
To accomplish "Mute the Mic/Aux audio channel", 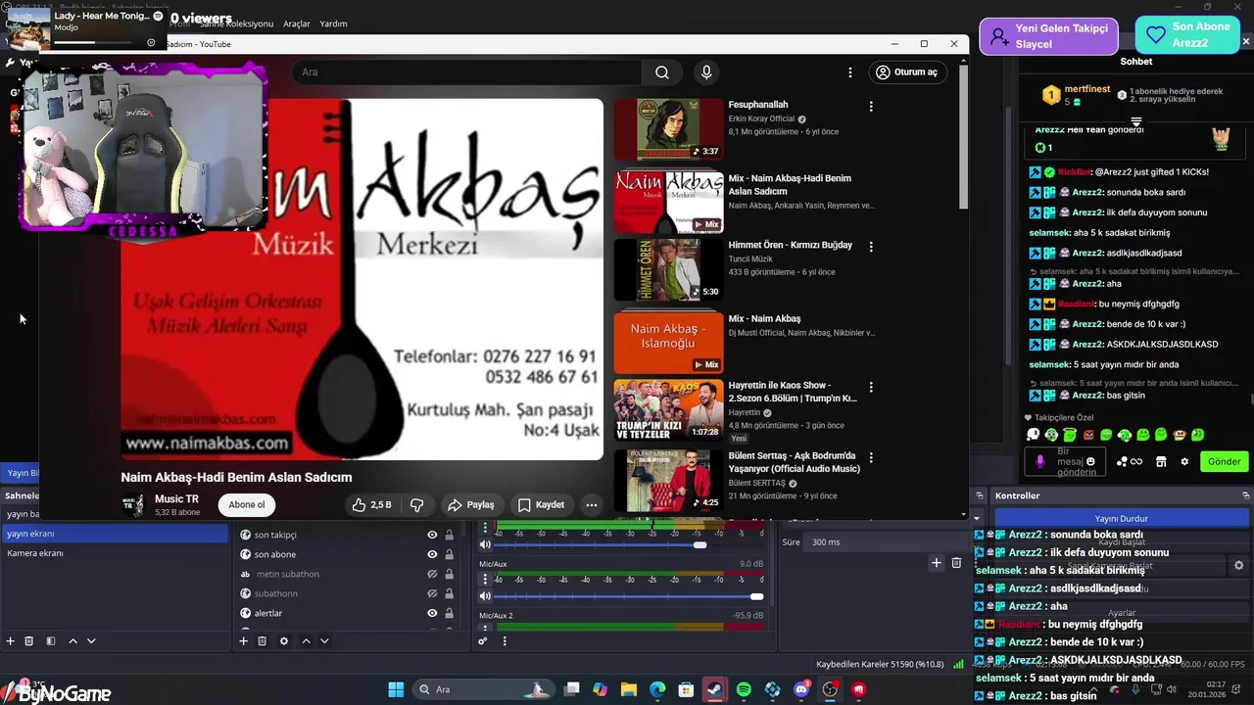I will [x=485, y=596].
